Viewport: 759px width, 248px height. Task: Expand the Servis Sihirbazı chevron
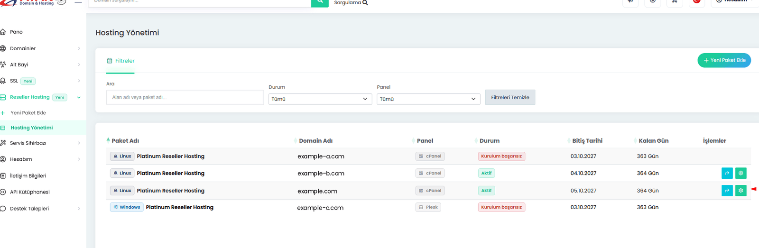pos(79,143)
